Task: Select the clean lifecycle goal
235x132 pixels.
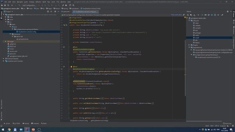Action: click(x=196, y=23)
